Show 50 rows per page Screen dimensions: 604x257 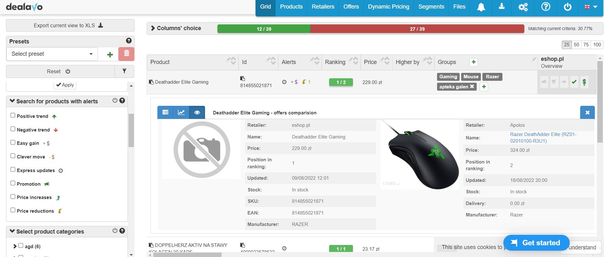[x=576, y=45]
